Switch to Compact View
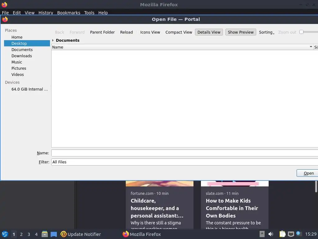 [x=179, y=32]
